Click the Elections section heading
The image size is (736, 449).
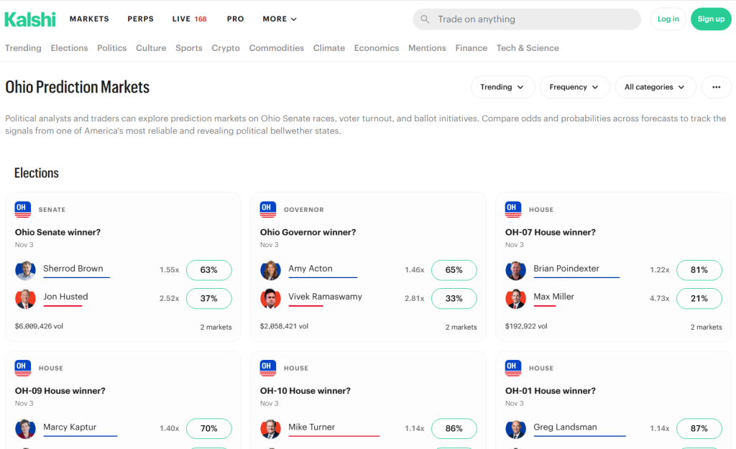(37, 173)
